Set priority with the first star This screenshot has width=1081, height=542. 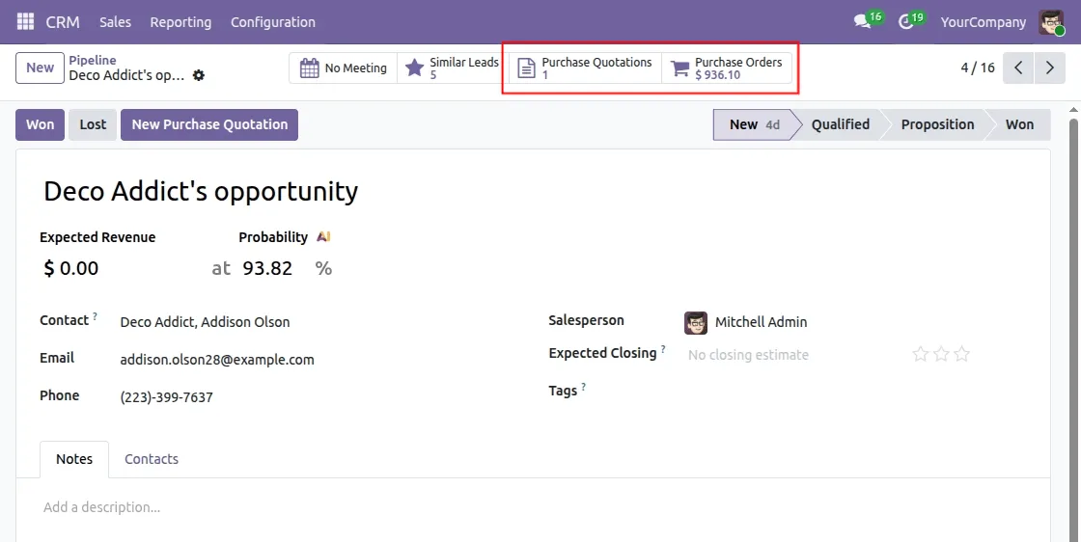pos(920,354)
